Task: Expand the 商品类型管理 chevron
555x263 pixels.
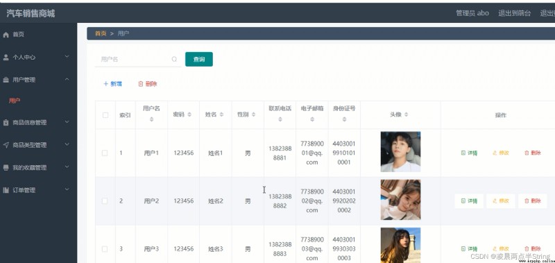Action: (67, 144)
